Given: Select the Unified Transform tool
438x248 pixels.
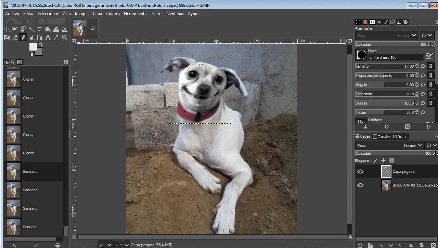Looking at the screenshot, I should (48, 29).
